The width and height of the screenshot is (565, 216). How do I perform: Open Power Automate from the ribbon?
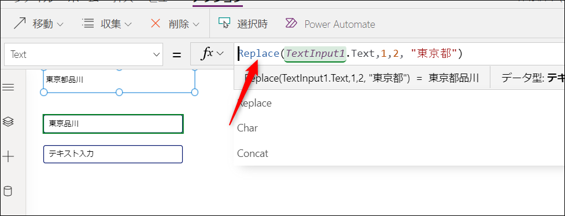pos(330,24)
